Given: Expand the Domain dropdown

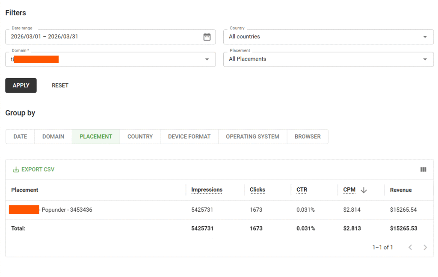Looking at the screenshot, I should point(110,59).
